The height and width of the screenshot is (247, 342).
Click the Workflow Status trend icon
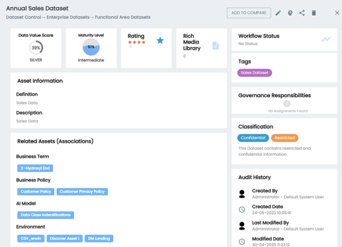tap(326, 40)
